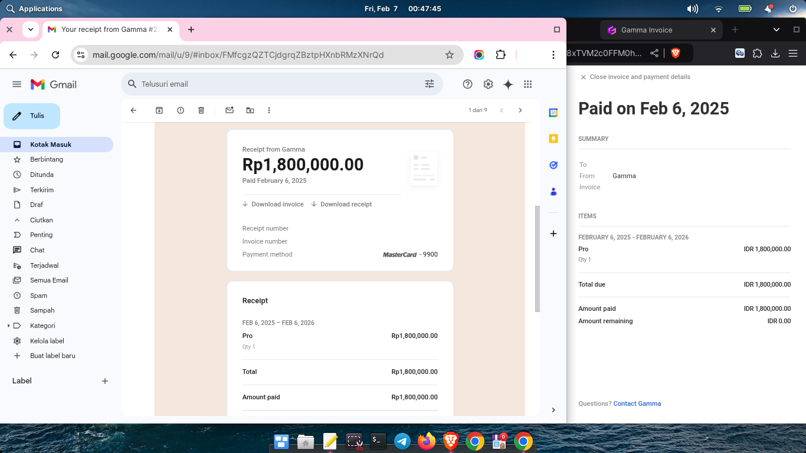The width and height of the screenshot is (806, 453).
Task: Expand the Kategori label tree
Action: 8,326
